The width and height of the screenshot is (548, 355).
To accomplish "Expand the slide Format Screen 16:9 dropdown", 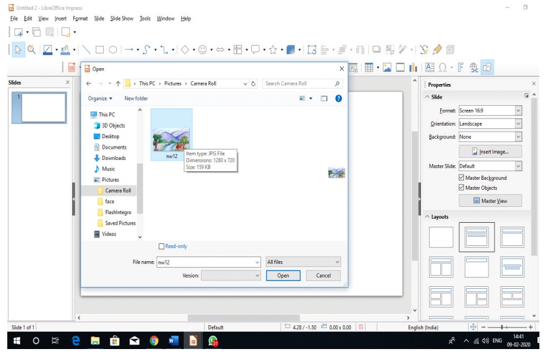I will [x=518, y=110].
